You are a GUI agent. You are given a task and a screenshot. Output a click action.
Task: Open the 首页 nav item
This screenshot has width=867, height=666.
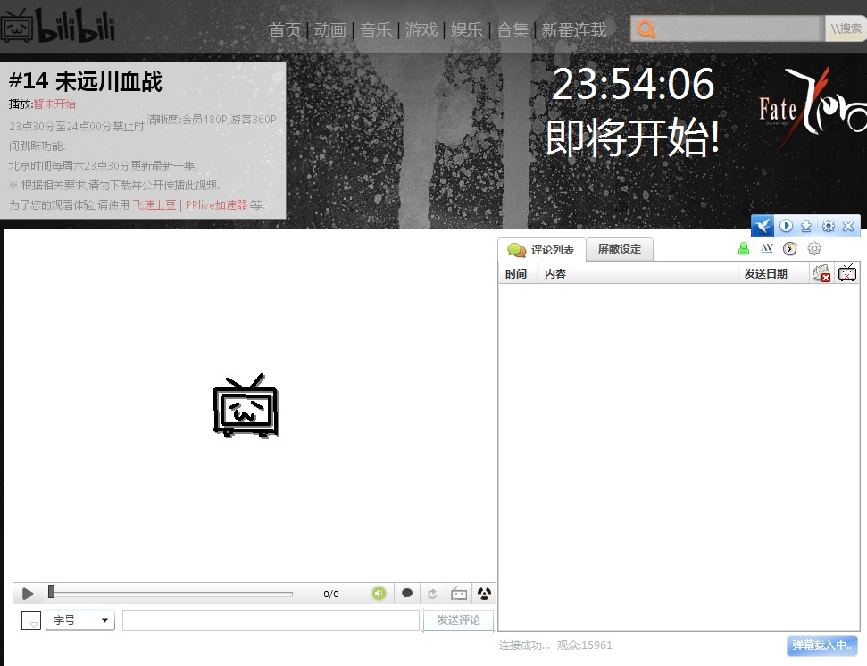pyautogui.click(x=285, y=29)
